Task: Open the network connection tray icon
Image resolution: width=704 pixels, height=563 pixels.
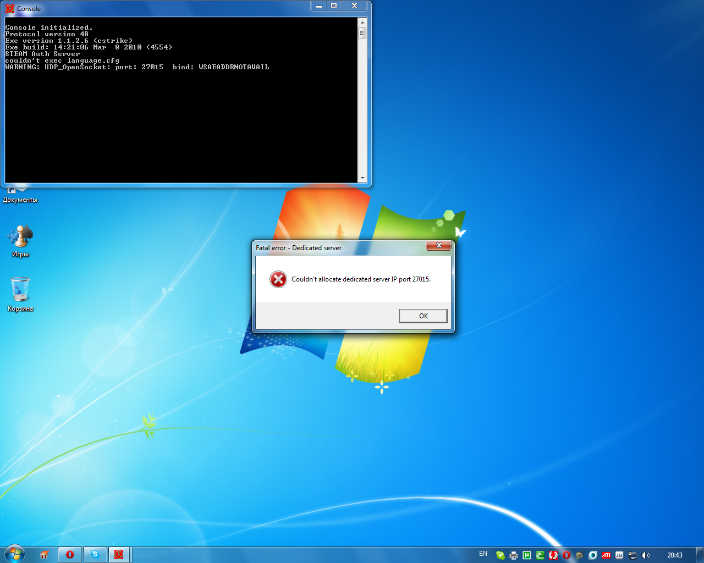Action: (x=632, y=555)
